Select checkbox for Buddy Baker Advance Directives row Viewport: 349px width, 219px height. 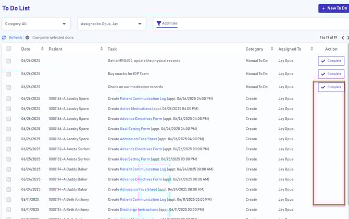[x=9, y=179]
